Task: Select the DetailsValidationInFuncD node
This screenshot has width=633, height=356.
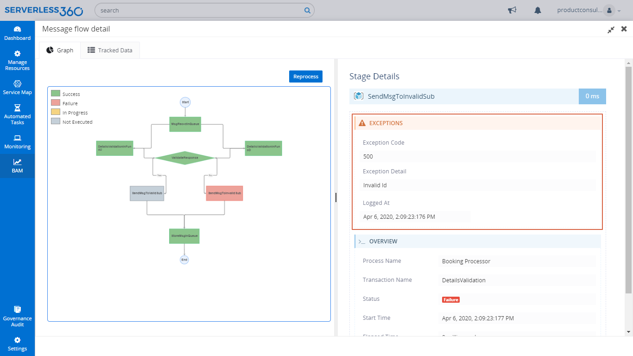Action: click(x=263, y=148)
